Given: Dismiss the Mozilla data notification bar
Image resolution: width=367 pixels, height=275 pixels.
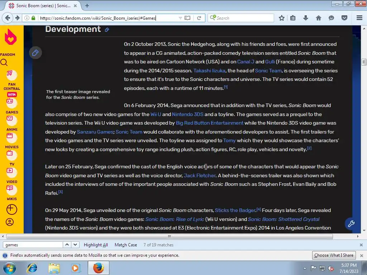Looking at the screenshot, I should point(361,256).
